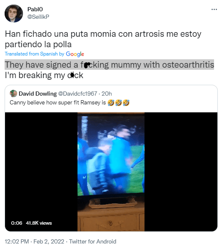Open Pabl0 display name profile
The image size is (222, 251).
click(x=35, y=9)
